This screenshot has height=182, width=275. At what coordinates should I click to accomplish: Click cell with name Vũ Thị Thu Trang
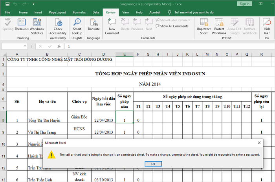[47, 129]
